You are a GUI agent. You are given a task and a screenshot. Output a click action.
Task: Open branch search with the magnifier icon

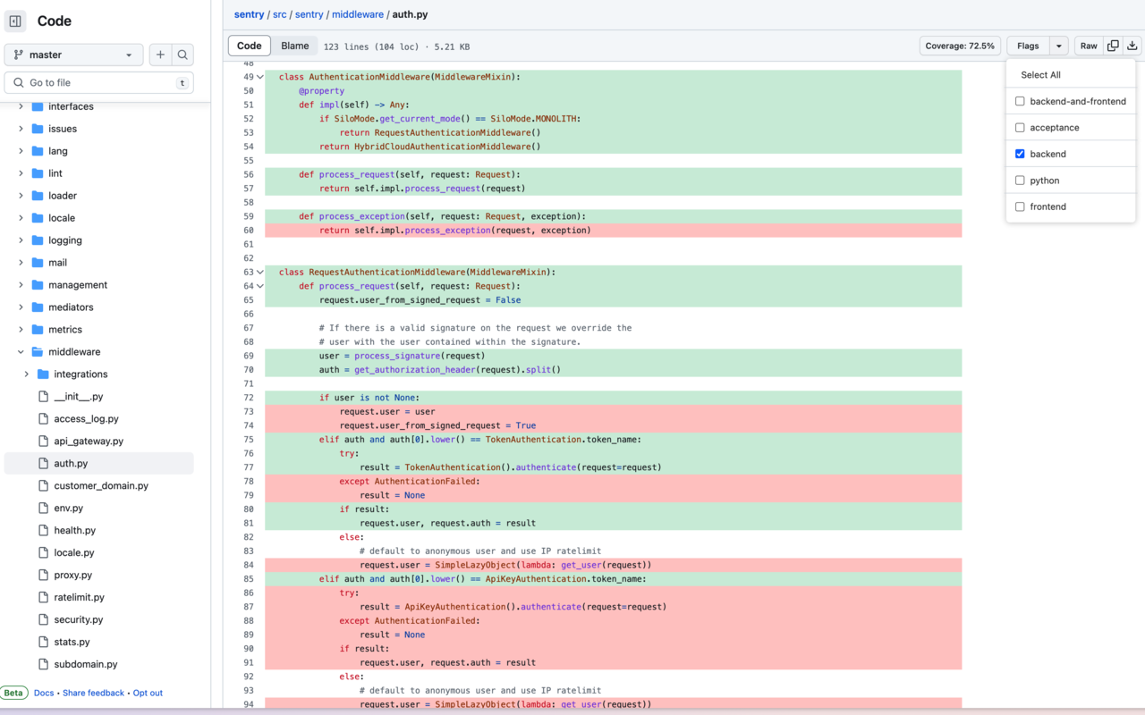(x=183, y=55)
